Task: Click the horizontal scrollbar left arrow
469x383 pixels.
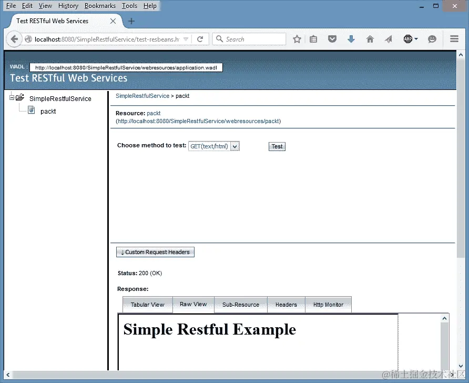Action: tap(8, 375)
